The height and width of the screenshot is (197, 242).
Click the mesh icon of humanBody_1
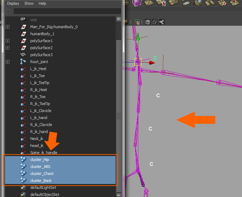(23, 34)
